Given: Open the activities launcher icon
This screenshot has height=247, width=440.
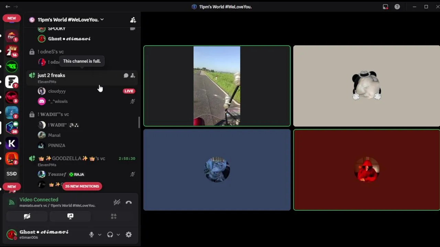Looking at the screenshot, I should point(113,216).
